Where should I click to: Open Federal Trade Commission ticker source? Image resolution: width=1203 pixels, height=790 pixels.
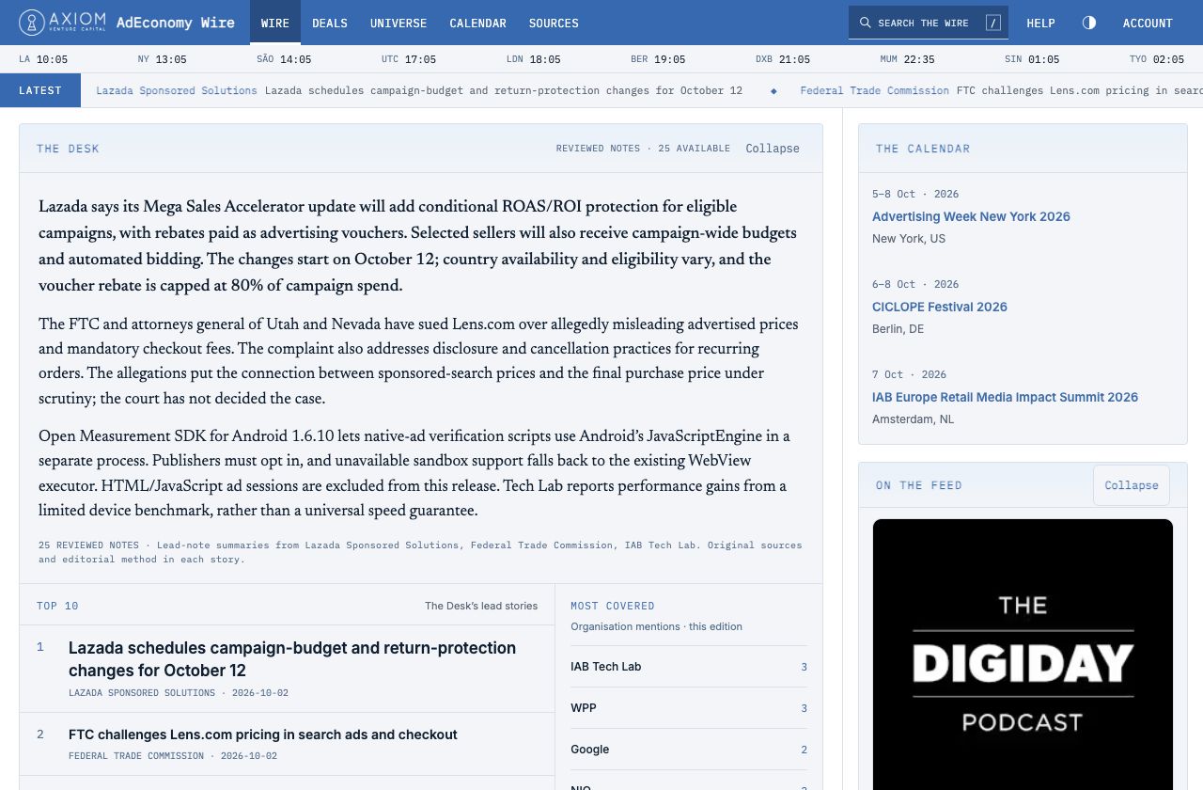tap(875, 90)
